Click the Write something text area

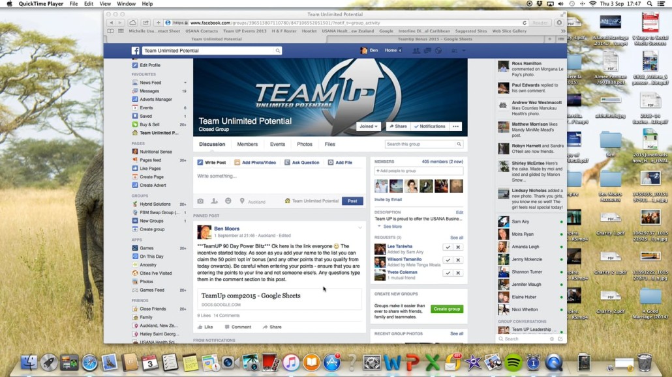pyautogui.click(x=279, y=181)
